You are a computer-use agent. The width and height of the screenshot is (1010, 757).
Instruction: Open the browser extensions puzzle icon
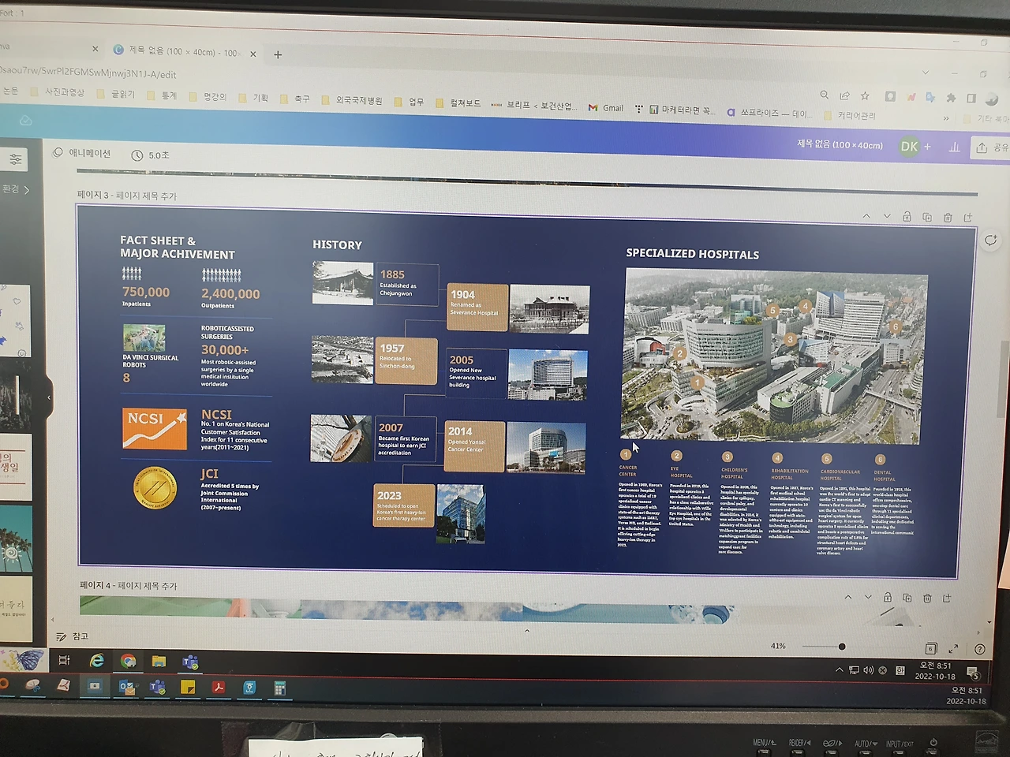[951, 98]
